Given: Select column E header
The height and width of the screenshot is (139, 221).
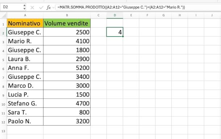Looking at the screenshot, I should (131, 15).
